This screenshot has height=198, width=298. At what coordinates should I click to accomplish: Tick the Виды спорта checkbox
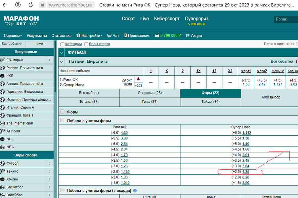click(x=86, y=44)
